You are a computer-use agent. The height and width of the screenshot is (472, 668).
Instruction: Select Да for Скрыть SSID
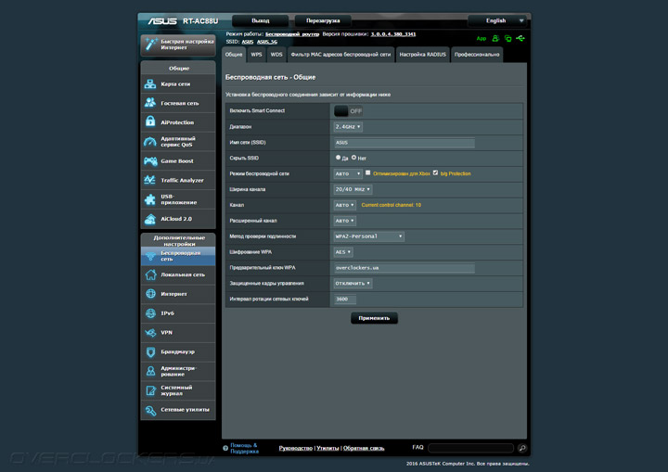pyautogui.click(x=338, y=158)
